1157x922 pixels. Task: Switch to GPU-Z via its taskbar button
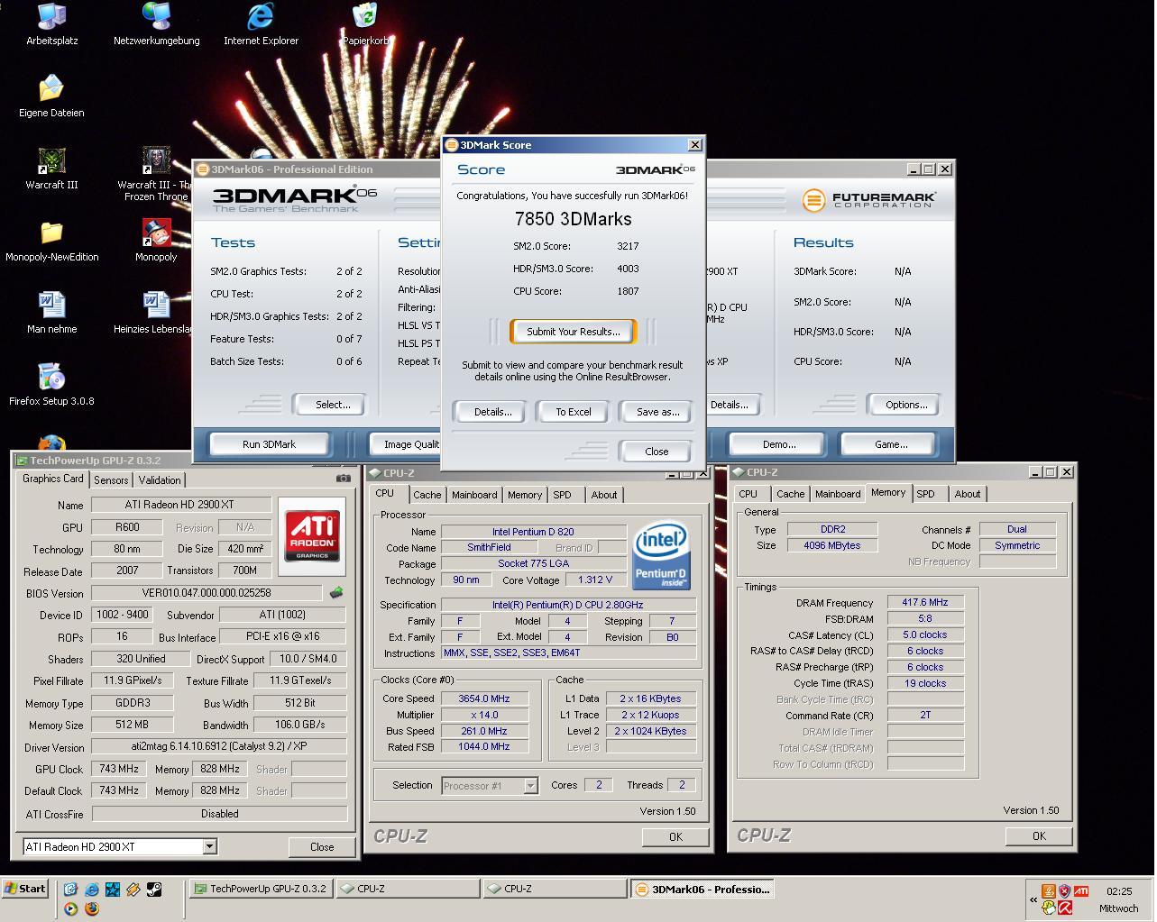(x=262, y=889)
